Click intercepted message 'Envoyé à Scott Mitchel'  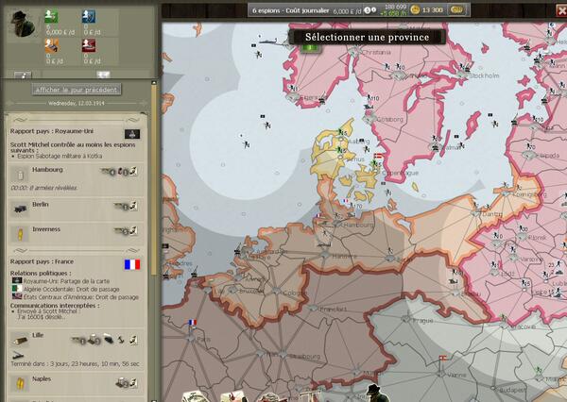point(48,311)
